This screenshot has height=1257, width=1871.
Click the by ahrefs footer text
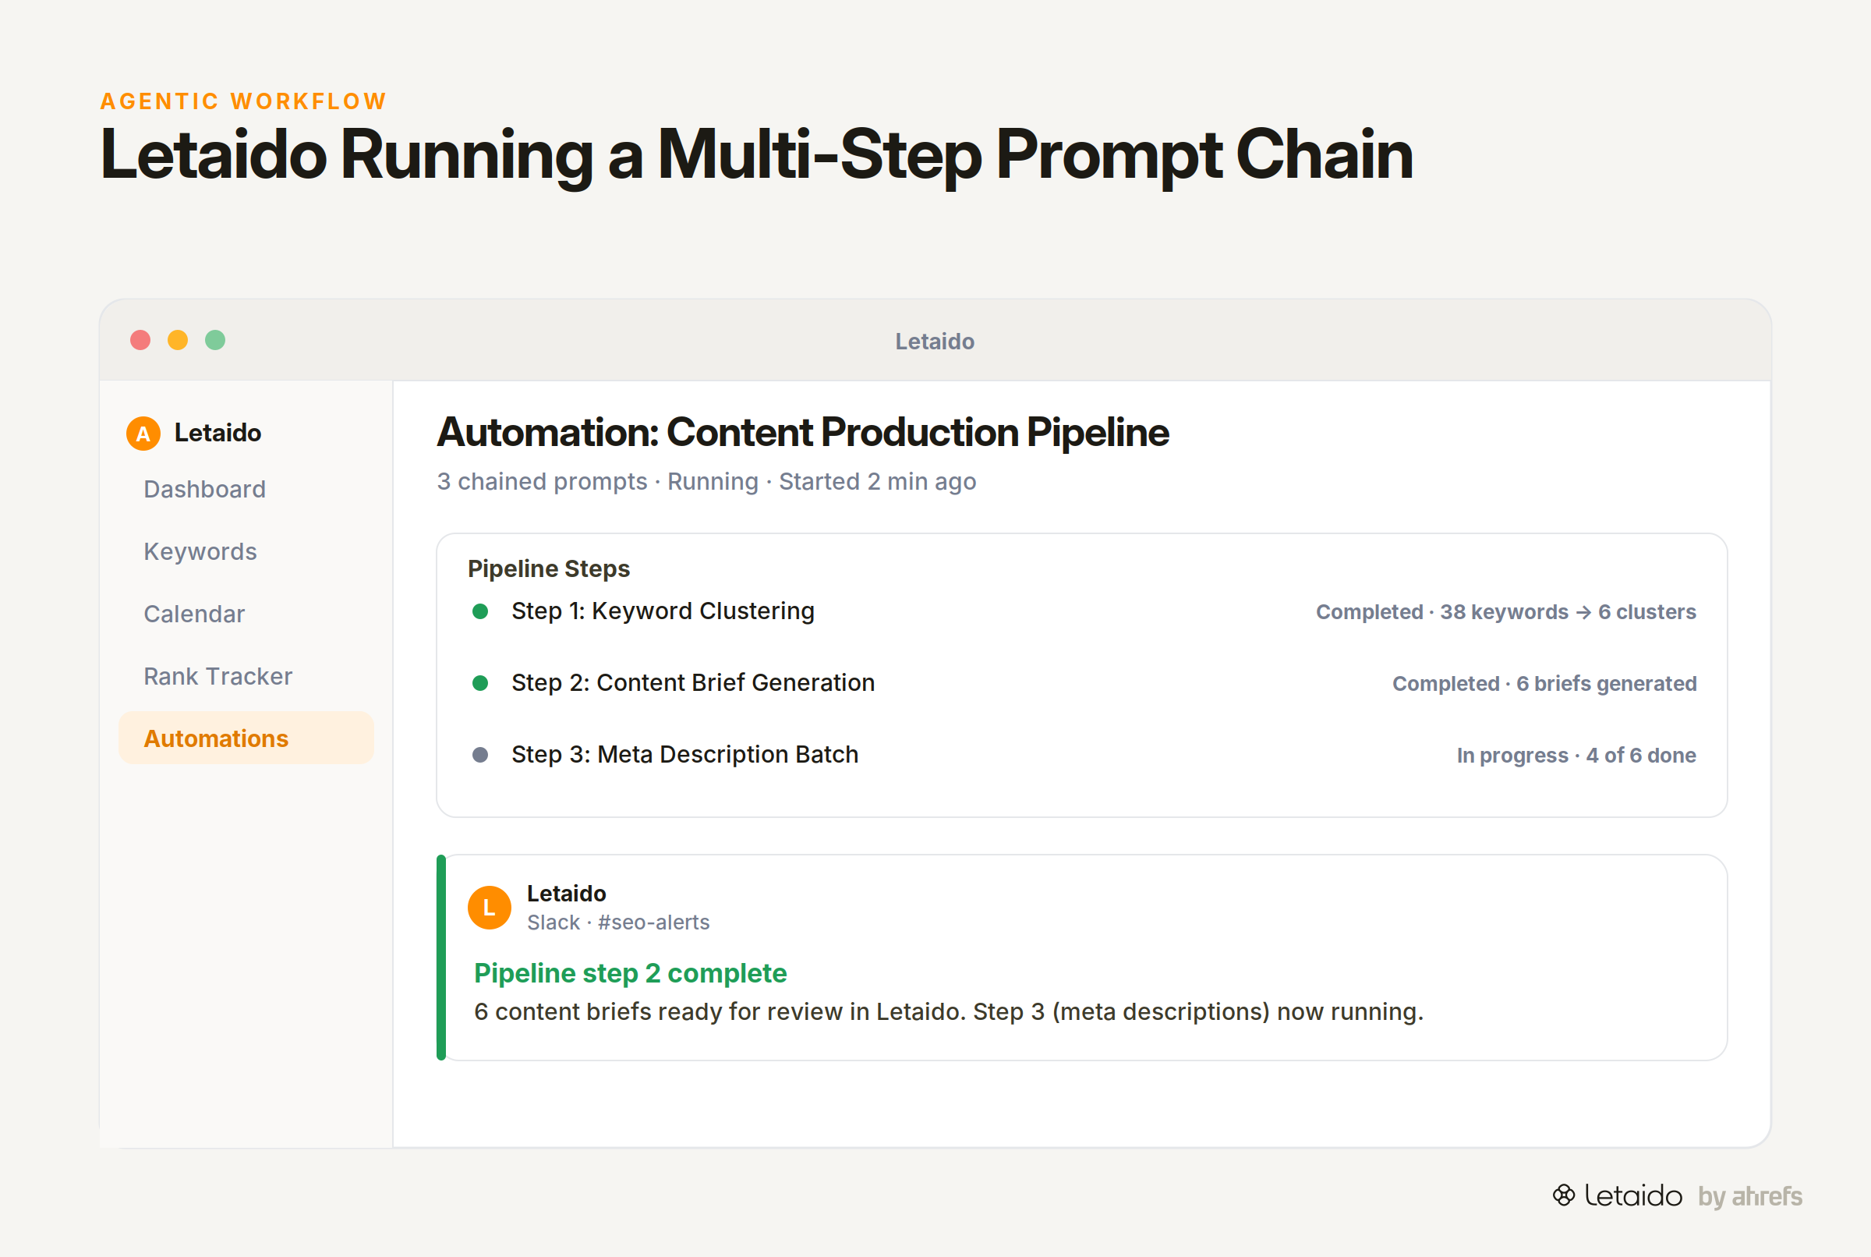pos(1750,1196)
